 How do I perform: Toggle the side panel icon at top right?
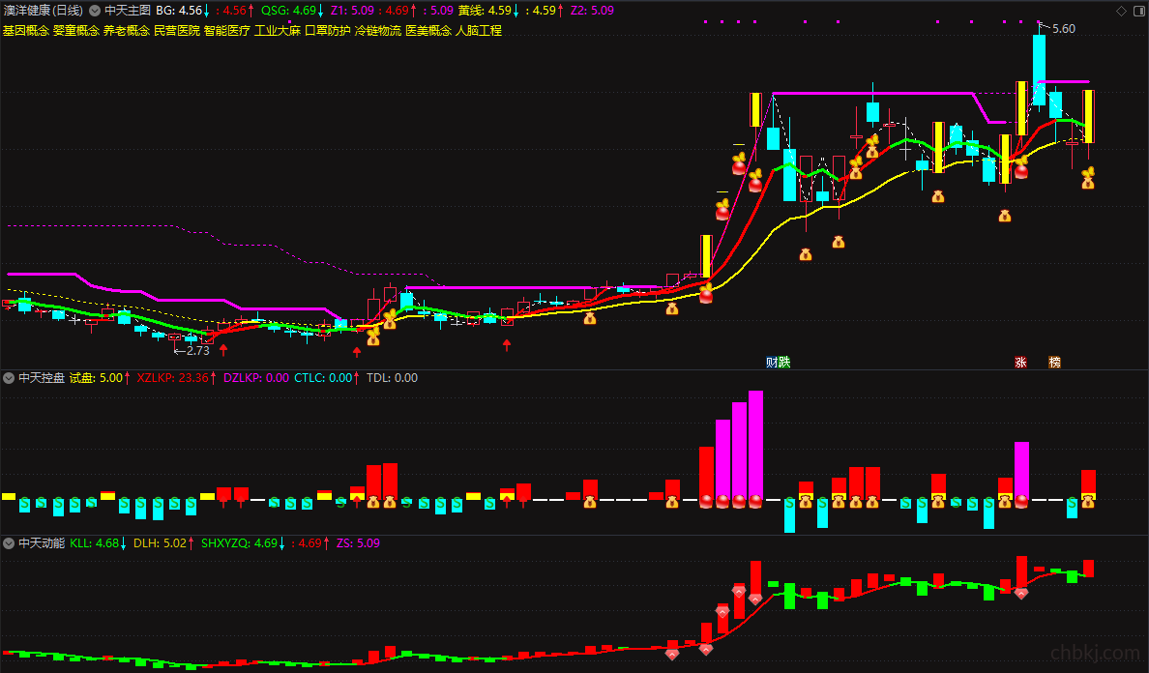[x=1138, y=11]
